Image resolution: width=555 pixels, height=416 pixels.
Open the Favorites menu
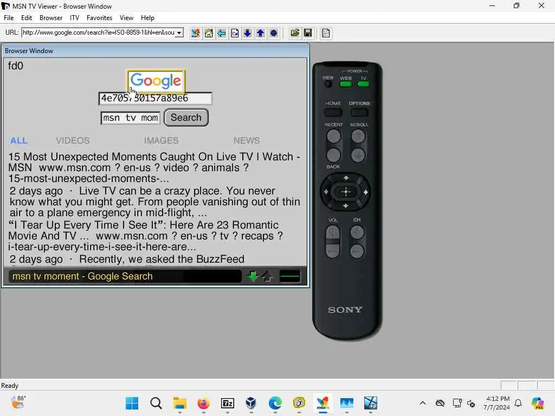(100, 18)
